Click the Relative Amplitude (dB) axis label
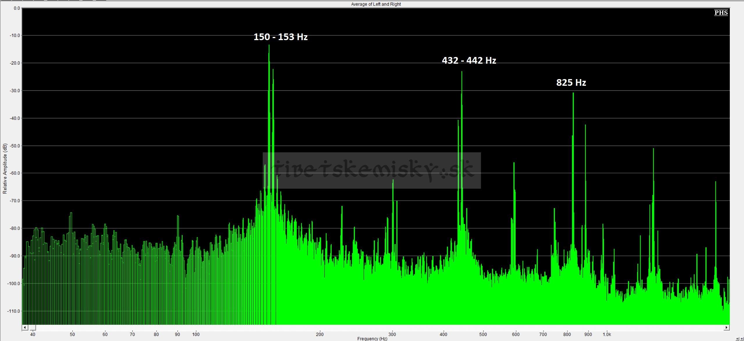 (x=5, y=168)
